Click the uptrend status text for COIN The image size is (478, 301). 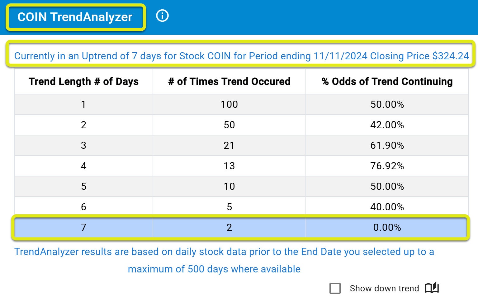[x=241, y=56]
